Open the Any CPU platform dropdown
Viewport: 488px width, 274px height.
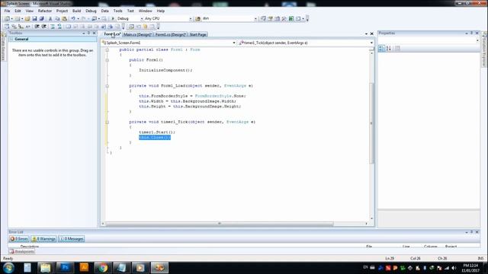click(191, 18)
